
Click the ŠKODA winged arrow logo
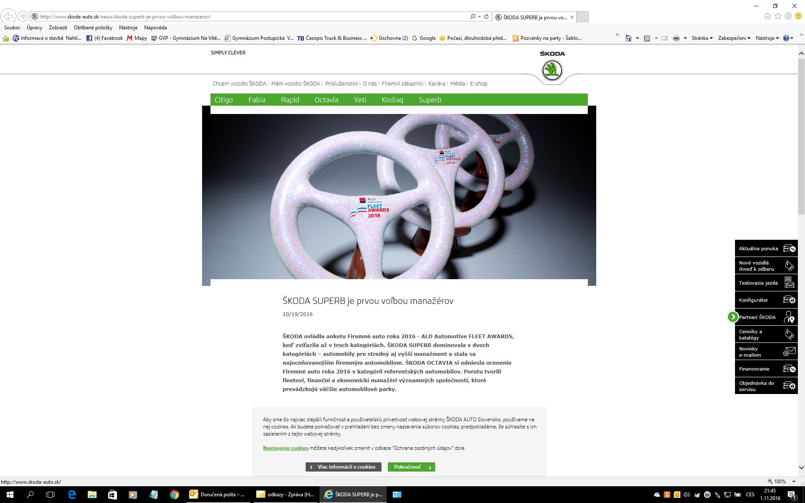pos(552,70)
